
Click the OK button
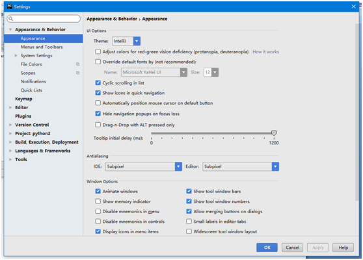(x=267, y=248)
